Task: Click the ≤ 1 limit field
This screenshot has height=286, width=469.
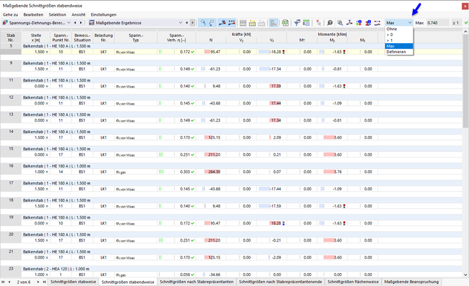Action: coord(456,23)
